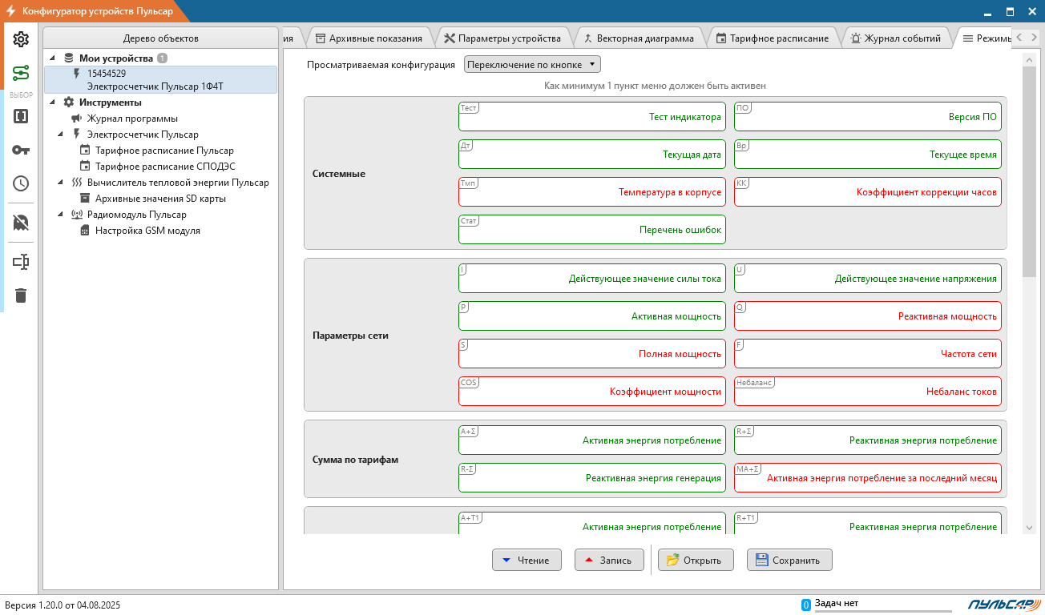Screen dimensions: 1045x615
Task: Open the settings gear in the sidebar
Action: click(x=21, y=39)
